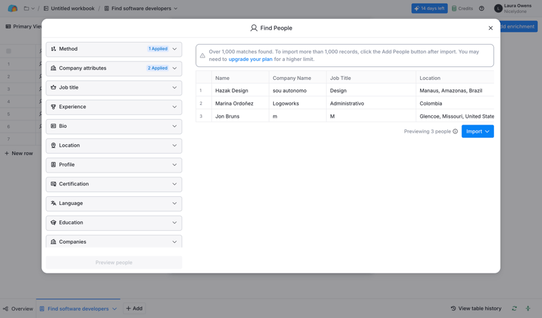Expand the Certification section chevron
542x318 pixels.
pyautogui.click(x=175, y=184)
